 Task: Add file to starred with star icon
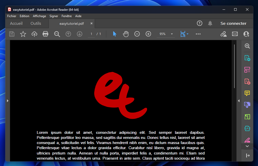[x=23, y=34]
